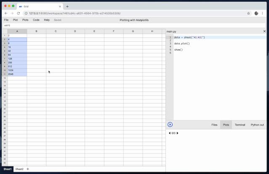The height and width of the screenshot is (174, 269).
Task: Select the Sheet2 tab
Action: pos(19,169)
